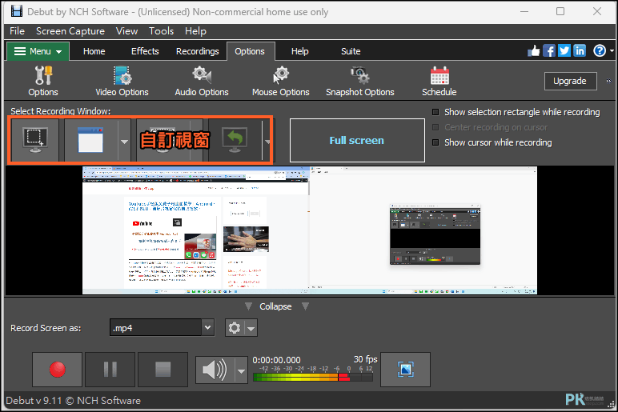Expand the encoder settings gear dropdown arrow
Viewport: 618px width, 412px height.
251,328
